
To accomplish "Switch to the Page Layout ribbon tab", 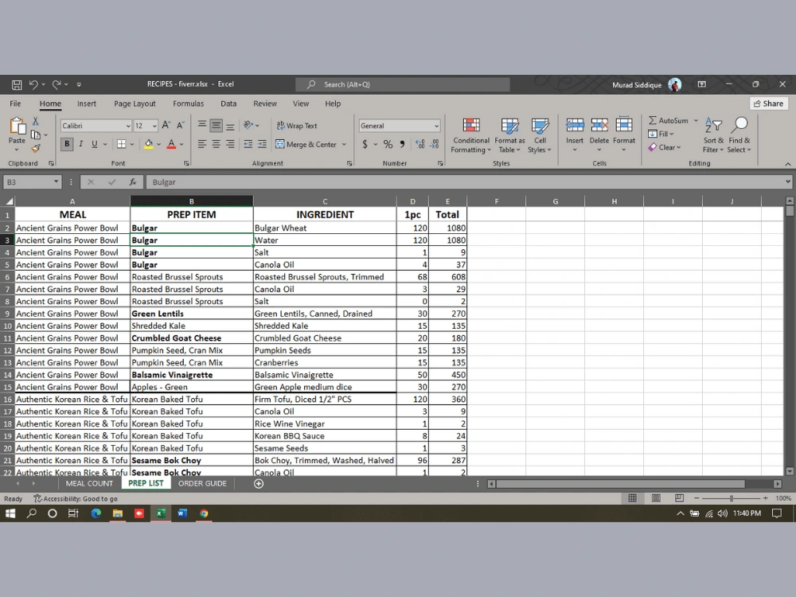I will coord(135,103).
